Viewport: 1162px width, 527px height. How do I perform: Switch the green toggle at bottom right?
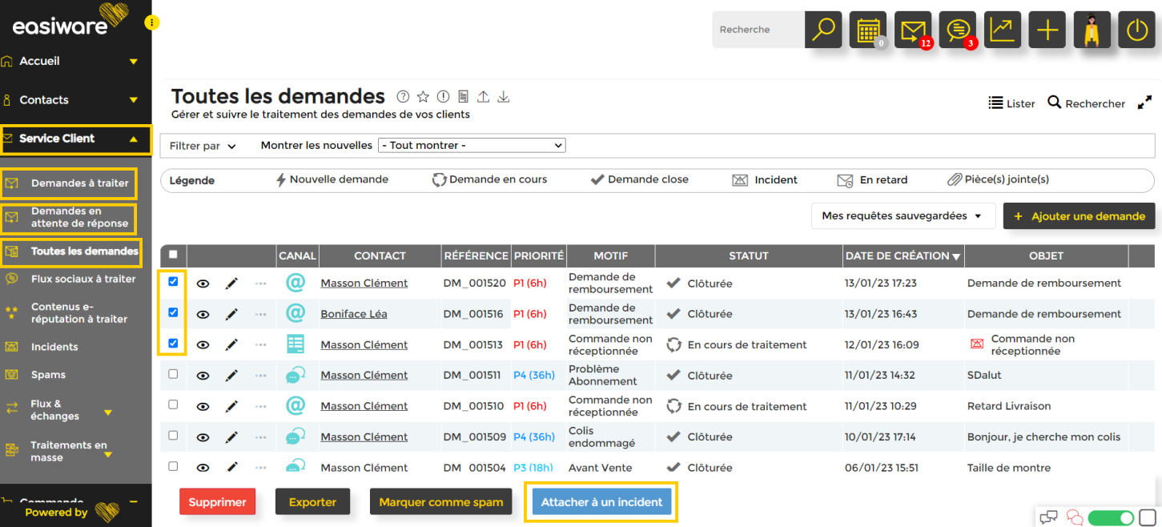(1109, 517)
